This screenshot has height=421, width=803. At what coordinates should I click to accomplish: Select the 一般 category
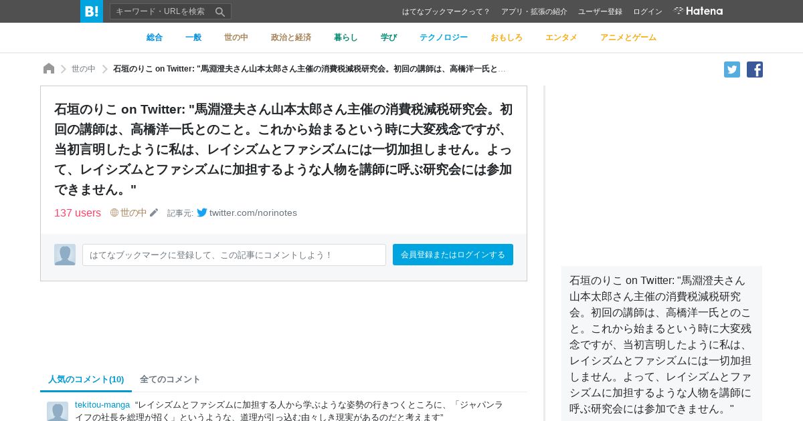point(193,37)
